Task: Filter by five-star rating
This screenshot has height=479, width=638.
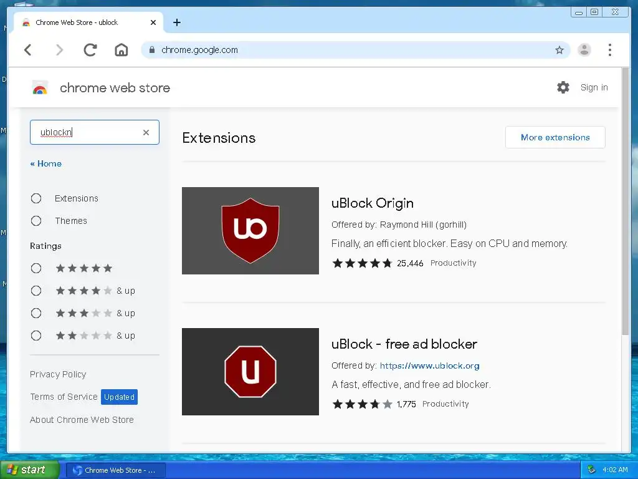Action: click(x=36, y=268)
